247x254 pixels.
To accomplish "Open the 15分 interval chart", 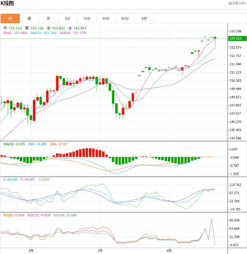I will click(87, 18).
